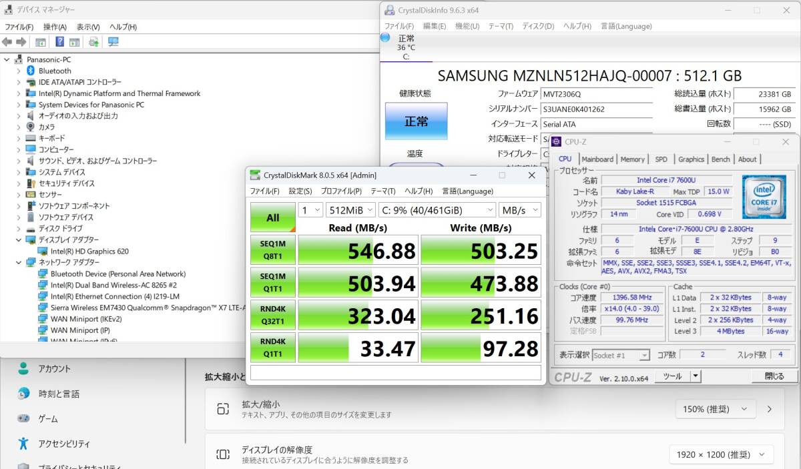Collapse the Panasonic-PC root node
This screenshot has height=469, width=801.
(x=7, y=59)
